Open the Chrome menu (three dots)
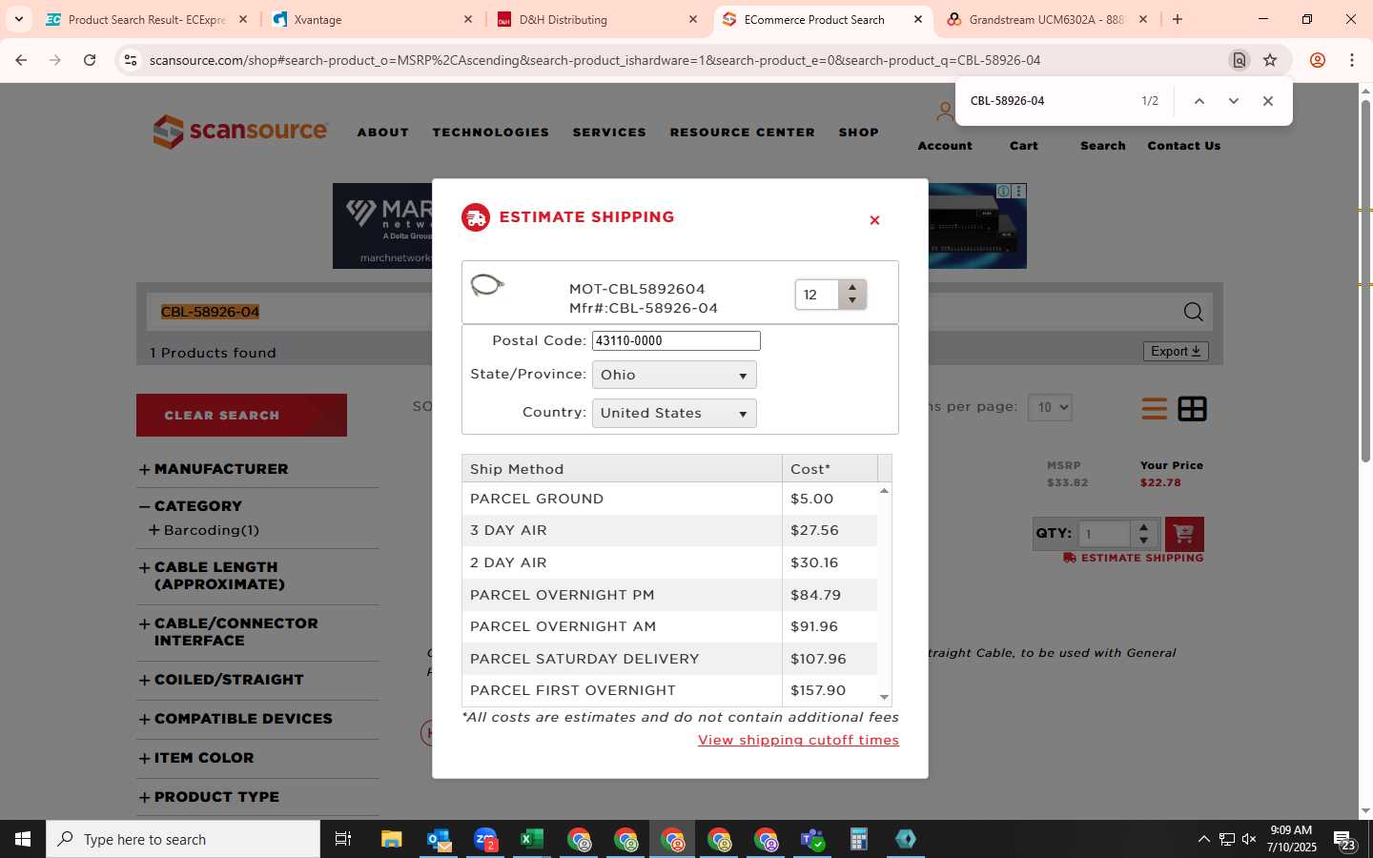Screen dimensions: 1373x858 1352,60
